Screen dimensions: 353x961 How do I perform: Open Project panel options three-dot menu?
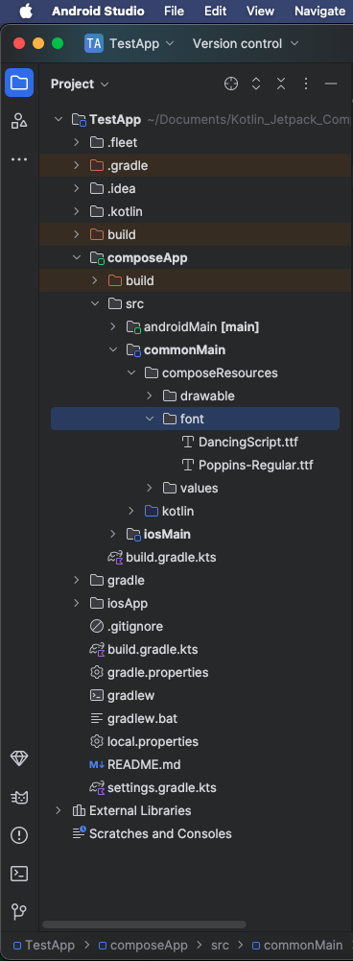pos(306,84)
